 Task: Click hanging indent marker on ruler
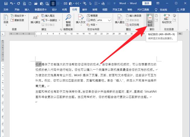click(x=35, y=35)
